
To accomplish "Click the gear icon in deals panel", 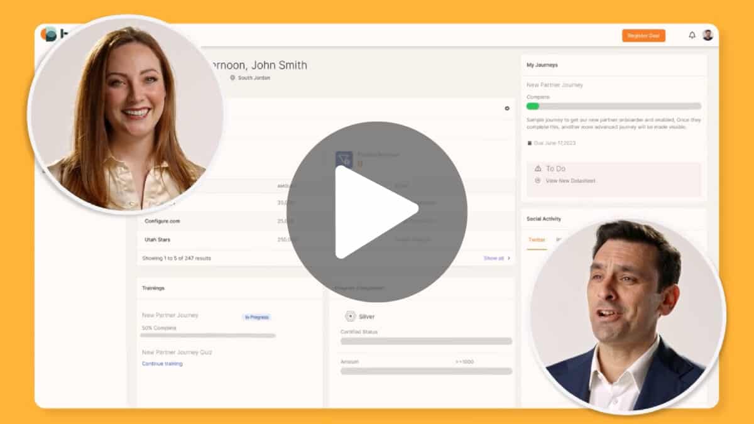I will pos(507,108).
